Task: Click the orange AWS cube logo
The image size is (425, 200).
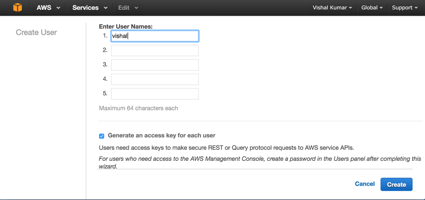Action: click(x=17, y=8)
